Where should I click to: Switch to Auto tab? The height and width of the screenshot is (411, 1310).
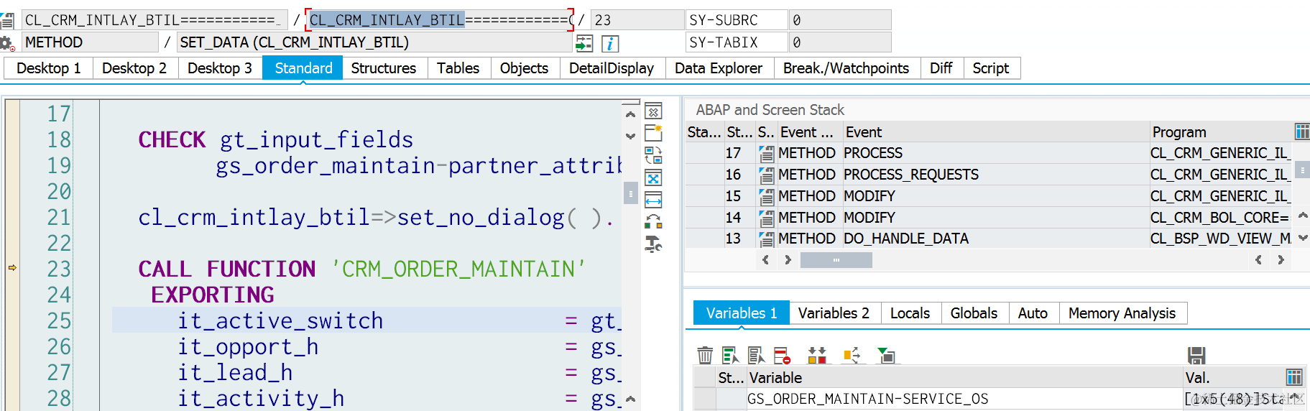pyautogui.click(x=1033, y=313)
